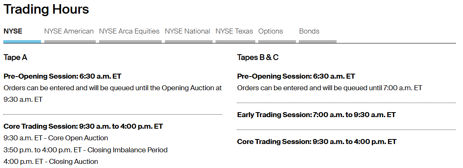Click the 4:00 p.m. Closing Auction line
The height and width of the screenshot is (168, 463).
pos(51,161)
